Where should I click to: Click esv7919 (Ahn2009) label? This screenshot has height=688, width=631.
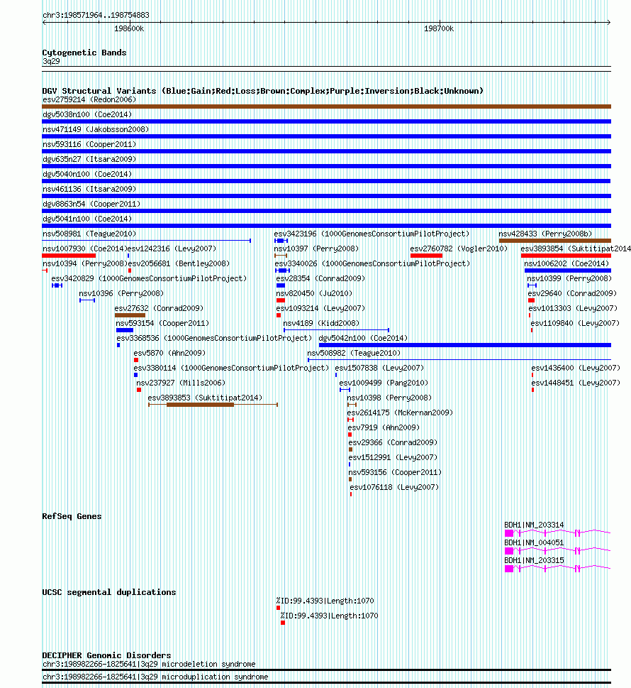384,428
